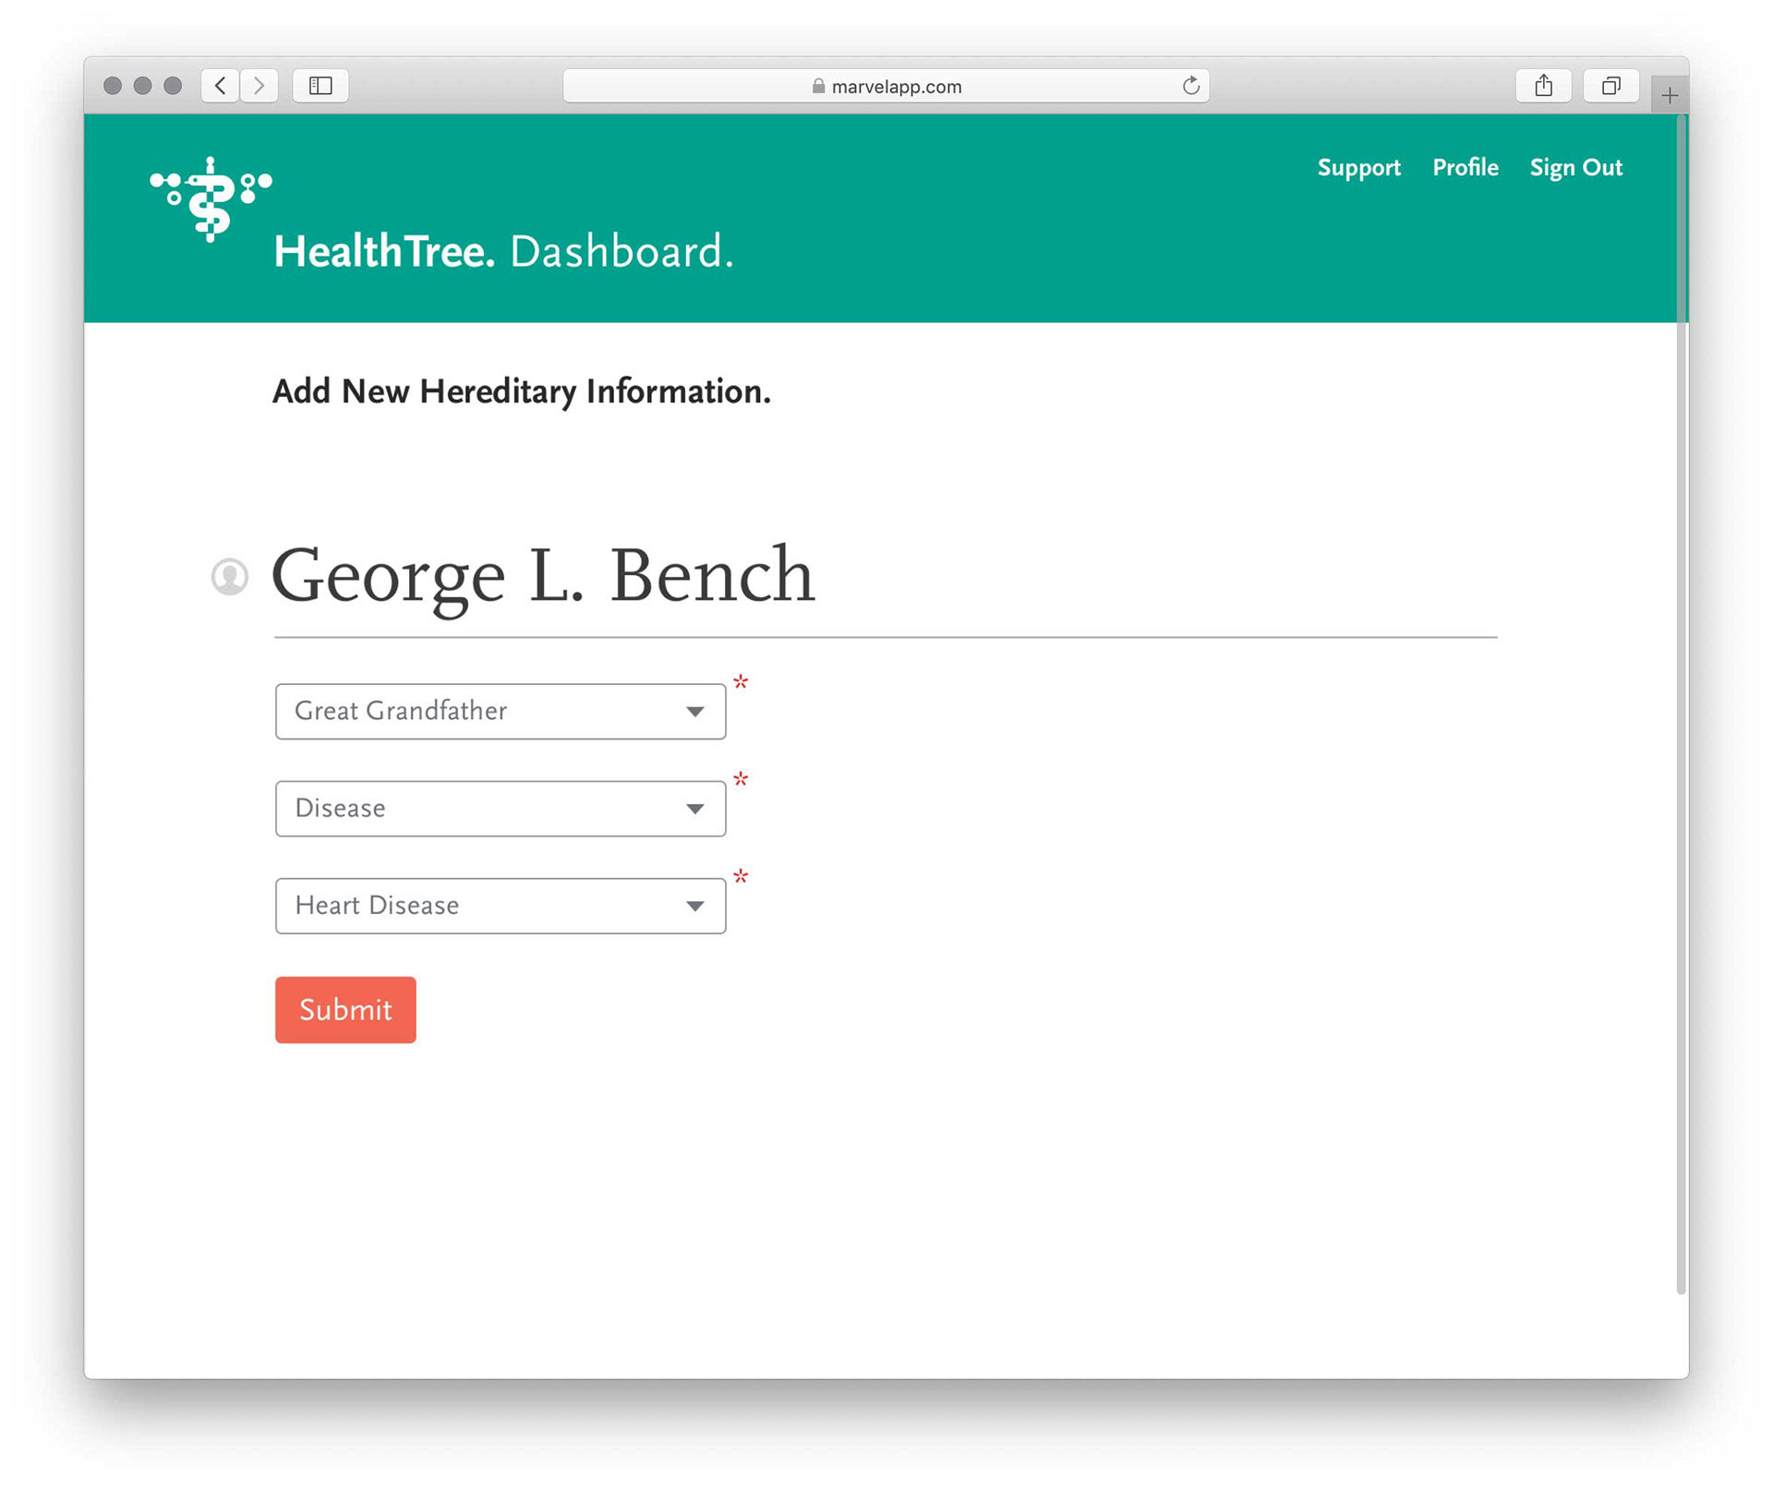Click the user avatar icon beside George L. Bench
The image size is (1773, 1490).
[x=230, y=577]
